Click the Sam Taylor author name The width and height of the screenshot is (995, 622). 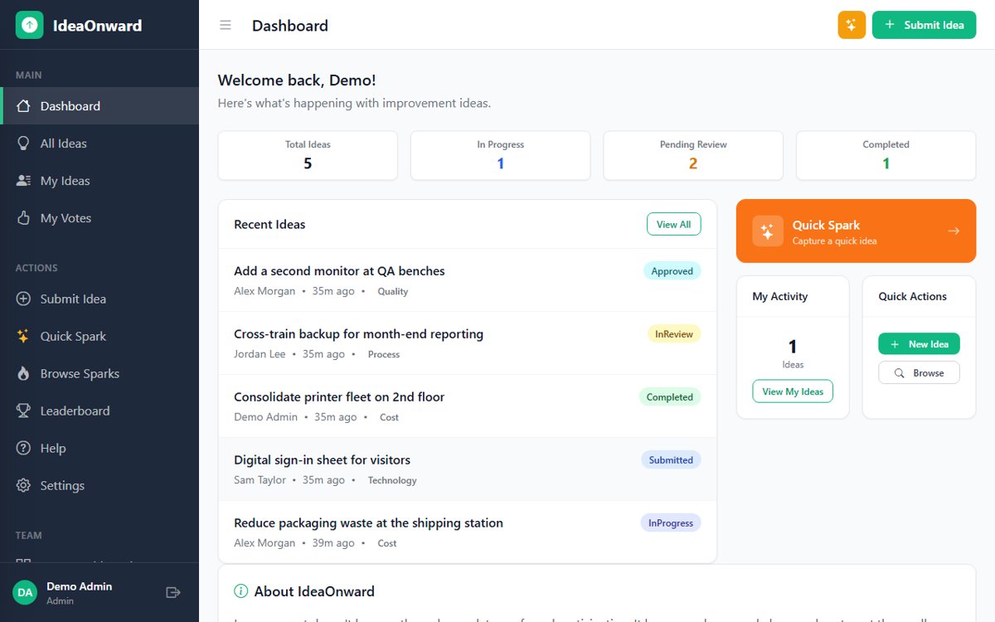click(260, 480)
